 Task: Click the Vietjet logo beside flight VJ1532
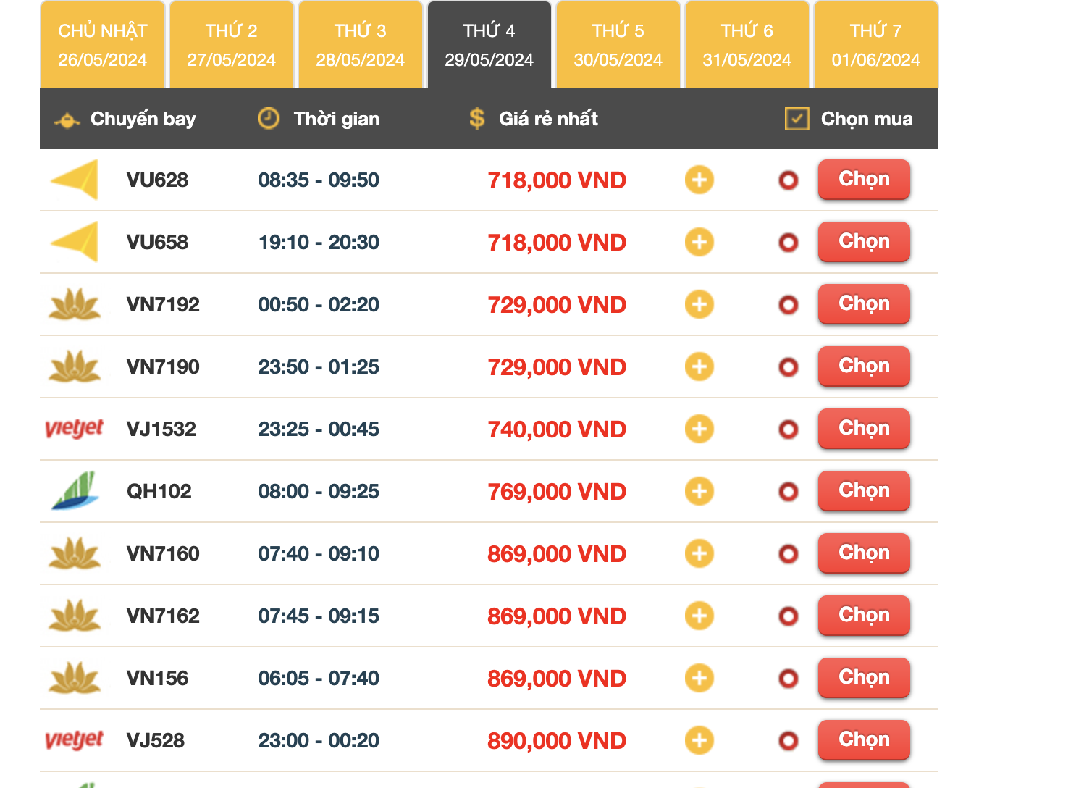click(x=74, y=429)
